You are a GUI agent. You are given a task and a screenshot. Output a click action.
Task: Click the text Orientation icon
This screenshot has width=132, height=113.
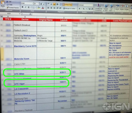[x=58, y=4]
